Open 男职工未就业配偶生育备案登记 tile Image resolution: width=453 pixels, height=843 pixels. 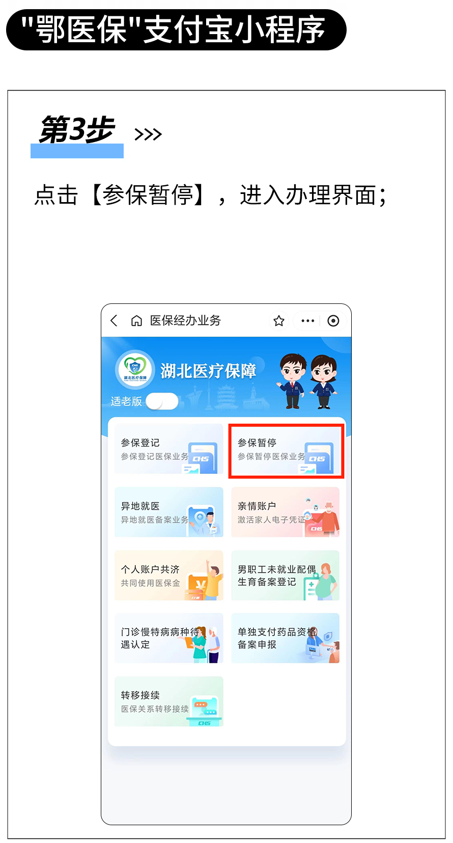(x=286, y=575)
